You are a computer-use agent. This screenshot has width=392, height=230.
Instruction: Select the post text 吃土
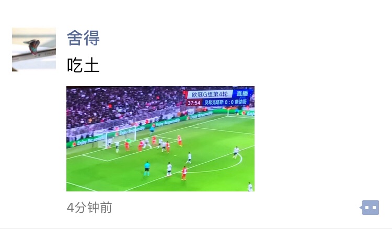pyautogui.click(x=83, y=65)
